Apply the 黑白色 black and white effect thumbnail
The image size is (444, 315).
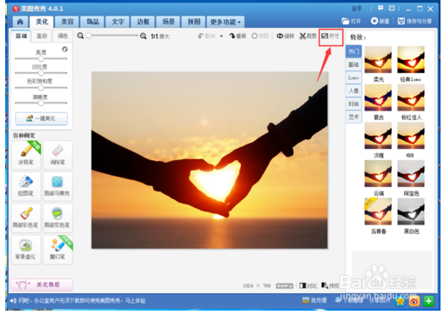pos(411,211)
